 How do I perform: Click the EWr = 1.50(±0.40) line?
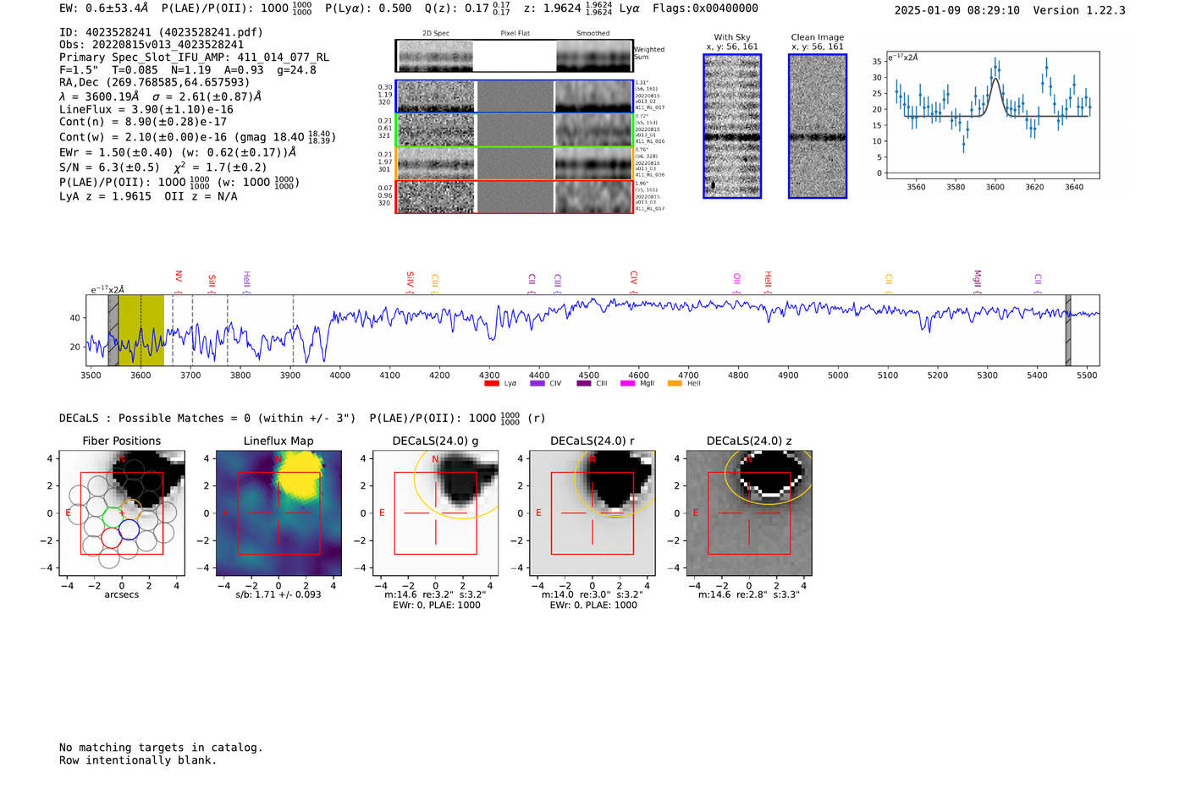point(178,152)
